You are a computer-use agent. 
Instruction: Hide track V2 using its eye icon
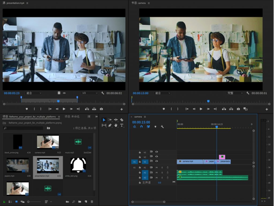[157, 157]
